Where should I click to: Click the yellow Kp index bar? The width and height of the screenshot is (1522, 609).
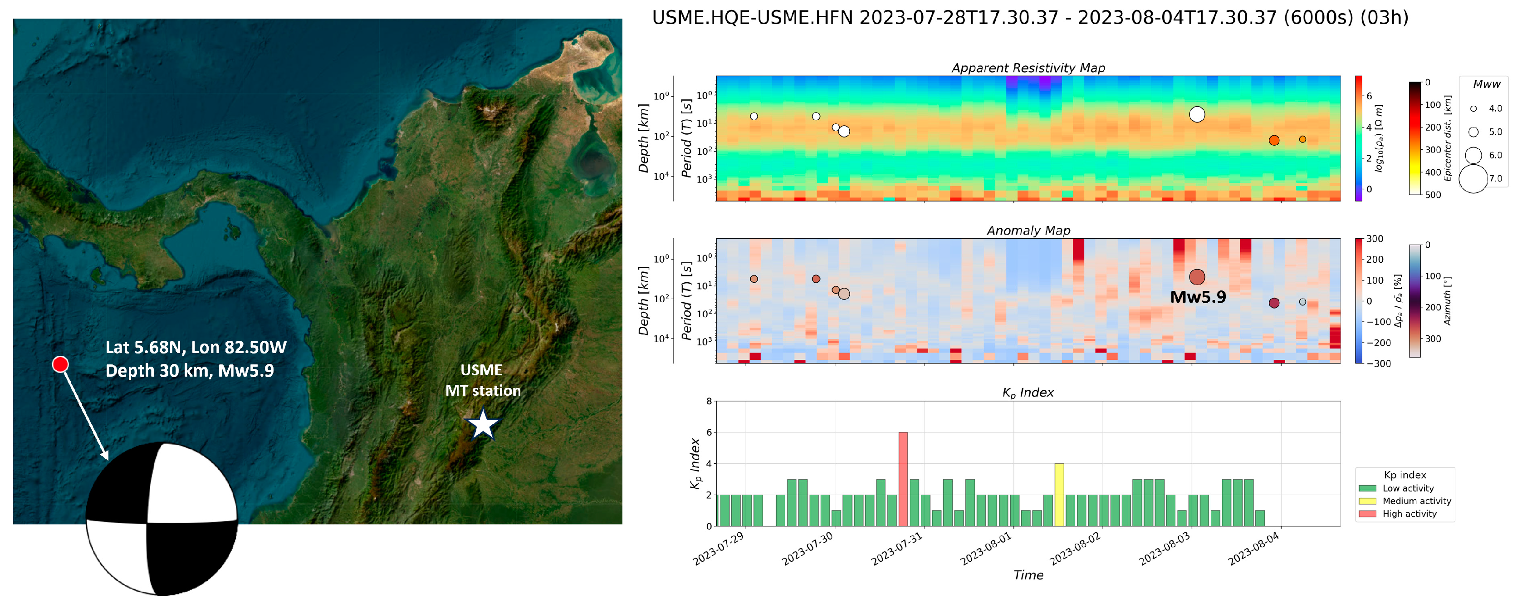click(x=1059, y=495)
